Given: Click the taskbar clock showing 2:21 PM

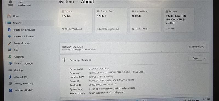Looking at the screenshot, I should [206, 99].
